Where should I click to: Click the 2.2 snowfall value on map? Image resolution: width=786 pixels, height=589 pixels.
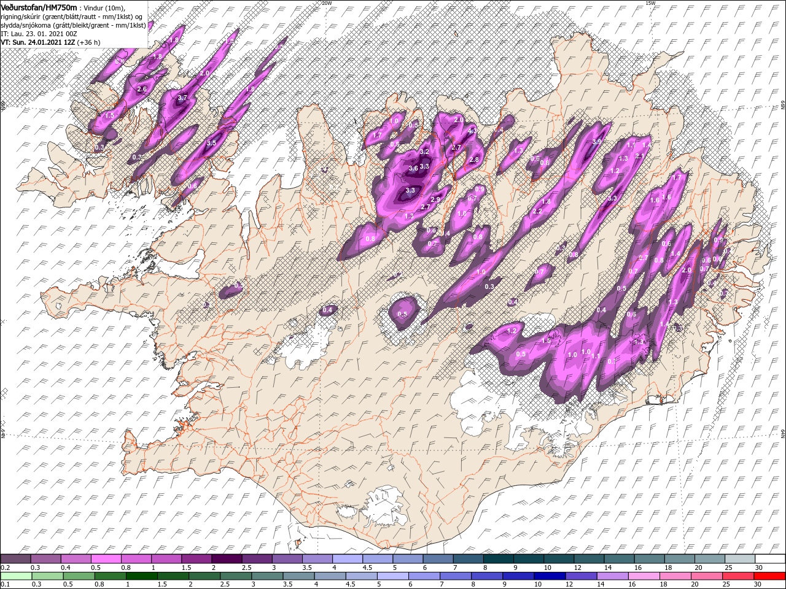coord(537,211)
